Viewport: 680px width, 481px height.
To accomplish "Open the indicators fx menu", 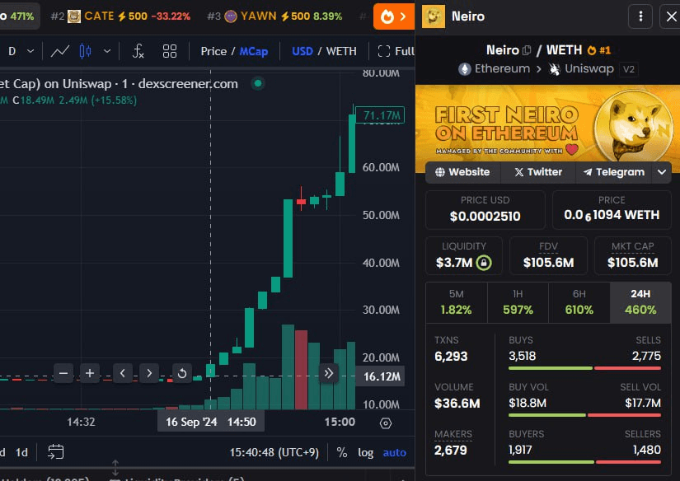I will tap(138, 51).
